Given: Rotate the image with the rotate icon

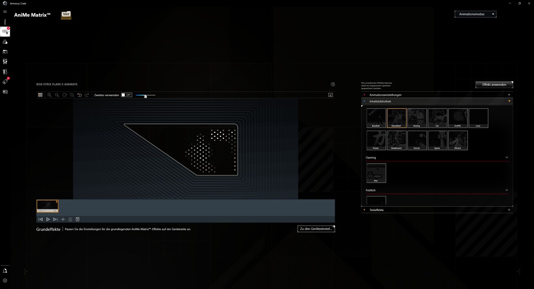Looking at the screenshot, I should [65, 95].
